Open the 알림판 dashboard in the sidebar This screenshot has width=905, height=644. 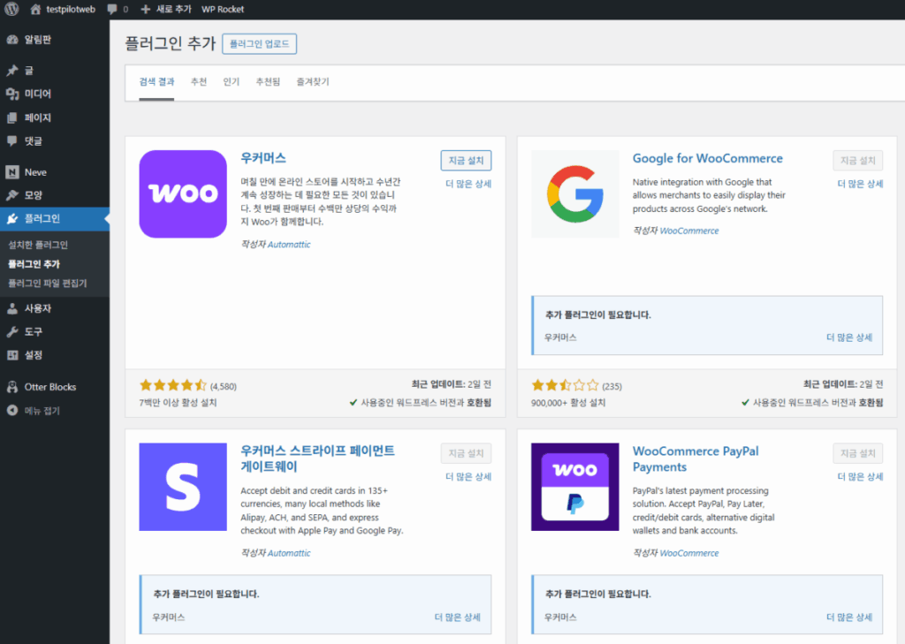point(39,39)
